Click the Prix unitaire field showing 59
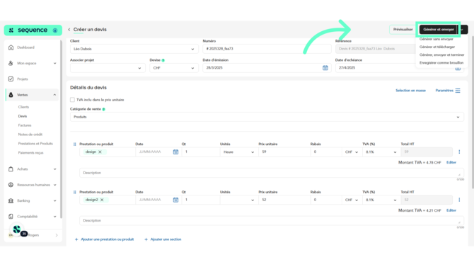 284,152
